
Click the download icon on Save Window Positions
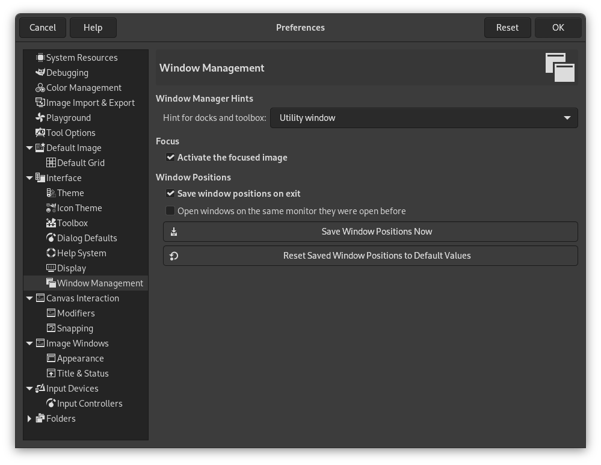173,231
